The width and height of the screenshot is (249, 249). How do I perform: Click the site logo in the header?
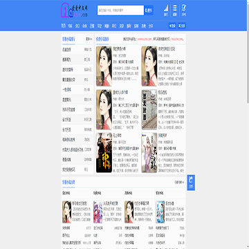pos(74,10)
